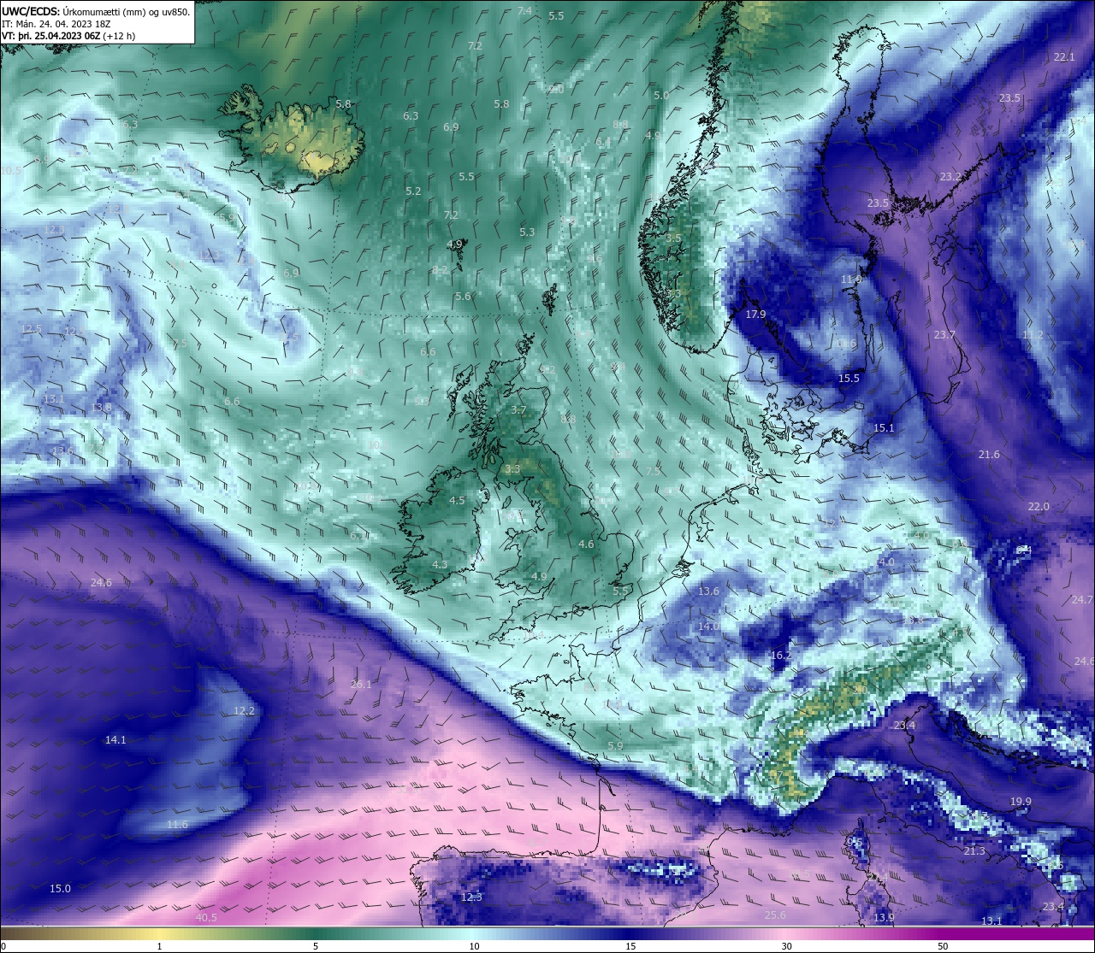Click the 24.7 value label
This screenshot has height=953, width=1095.
(1082, 600)
